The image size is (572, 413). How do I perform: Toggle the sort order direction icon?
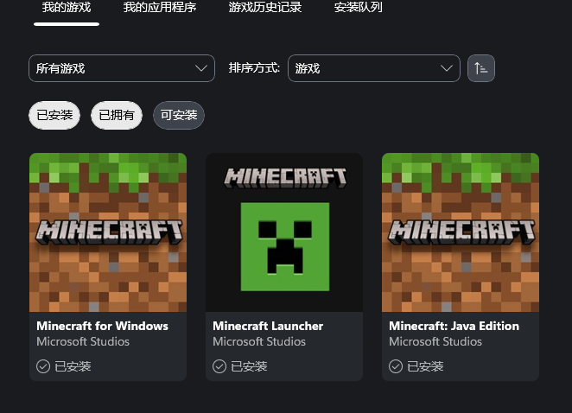[480, 68]
